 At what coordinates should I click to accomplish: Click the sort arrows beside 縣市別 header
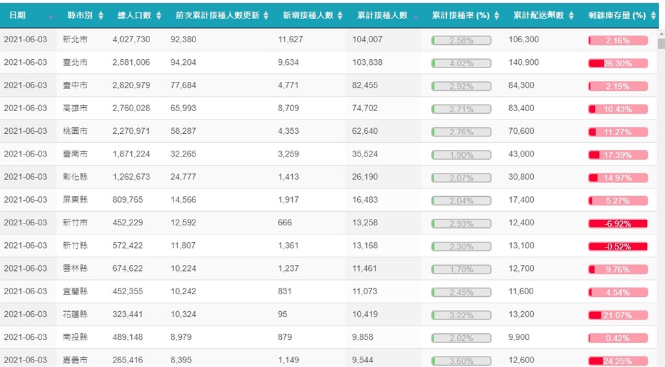point(101,16)
